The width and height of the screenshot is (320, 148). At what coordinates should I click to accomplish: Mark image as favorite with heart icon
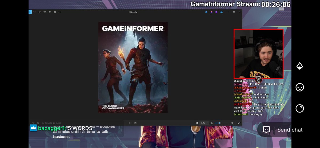click(x=33, y=123)
